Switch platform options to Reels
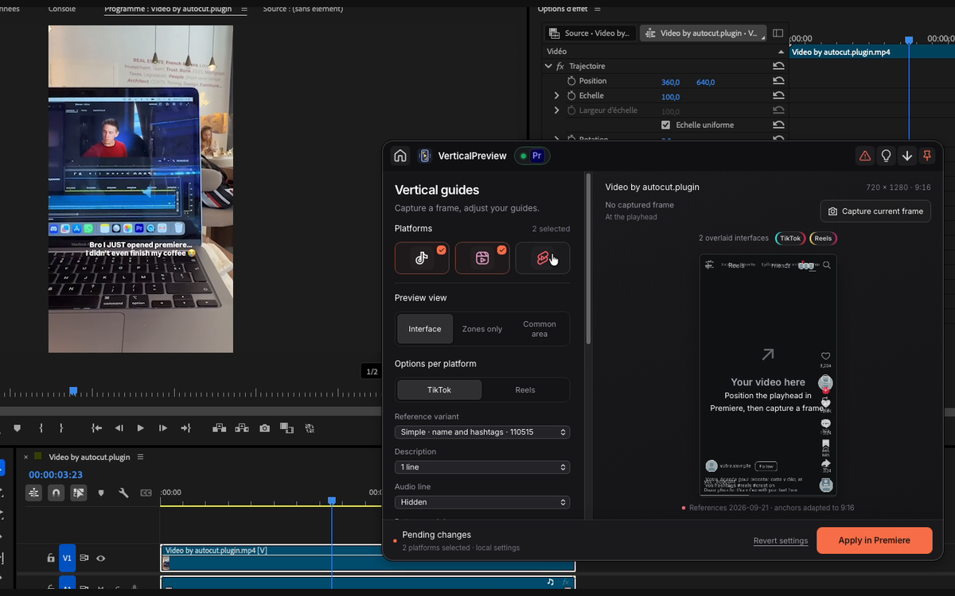Image resolution: width=955 pixels, height=596 pixels. pos(525,390)
